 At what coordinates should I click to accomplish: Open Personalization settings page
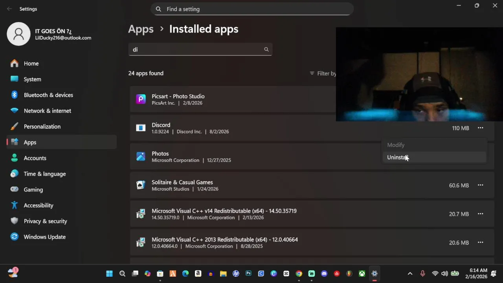pos(42,127)
